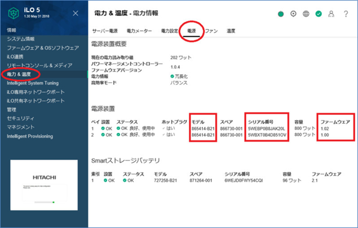Open the language globe icon

[306, 14]
